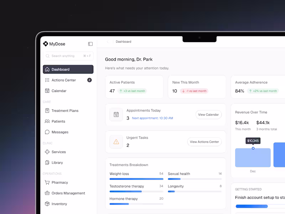The height and width of the screenshot is (214, 285).
Task: Navigate to Patients page
Action: coord(68,121)
